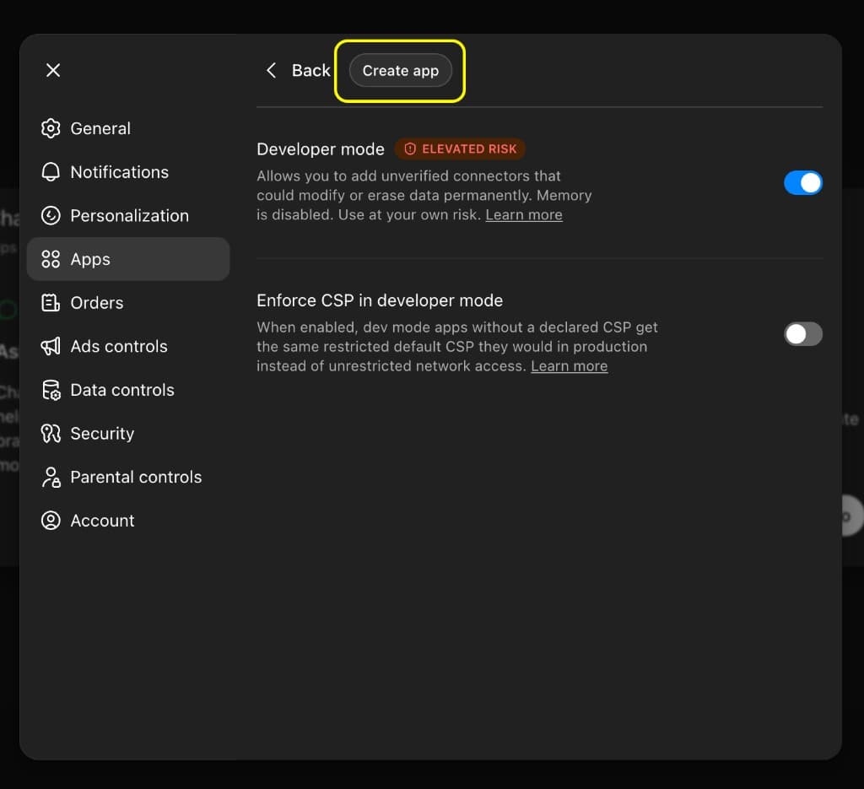Open Parental controls settings

[x=128, y=477]
